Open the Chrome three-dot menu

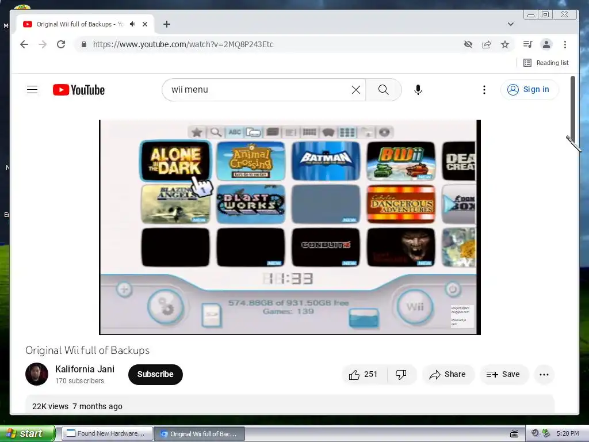coord(565,44)
